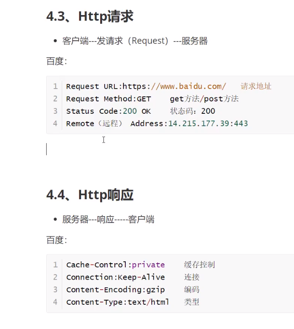Click the "Content-Encoding:gzip" code line
This screenshot has width=294, height=329.
coord(115,290)
